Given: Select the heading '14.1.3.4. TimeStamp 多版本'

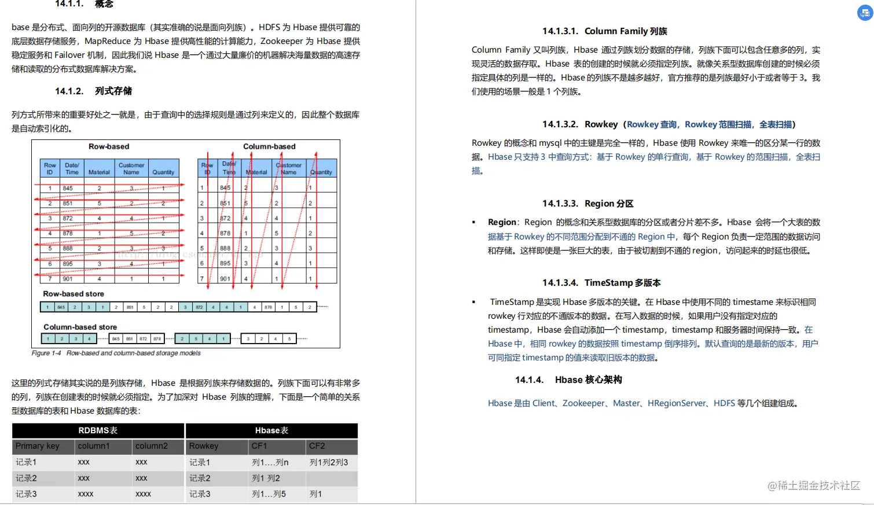Looking at the screenshot, I should click(602, 283).
